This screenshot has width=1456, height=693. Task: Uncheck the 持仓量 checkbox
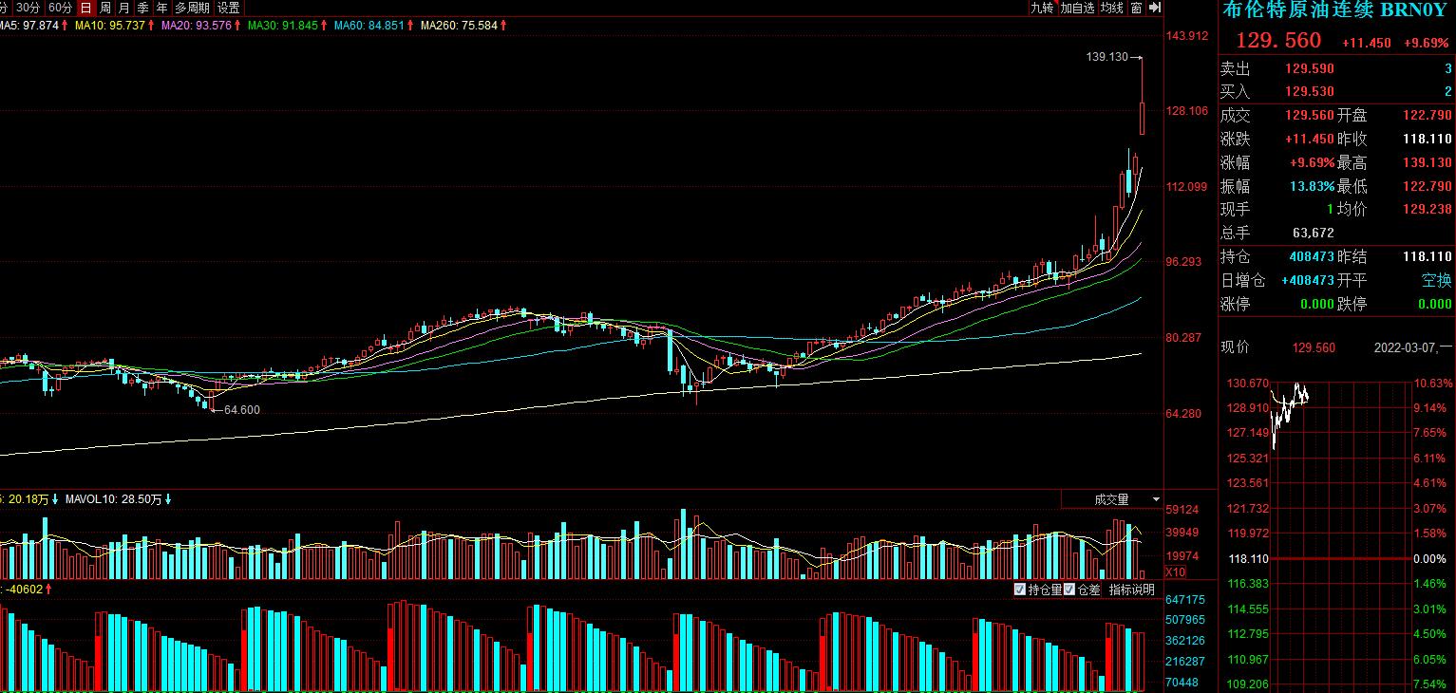(1021, 590)
